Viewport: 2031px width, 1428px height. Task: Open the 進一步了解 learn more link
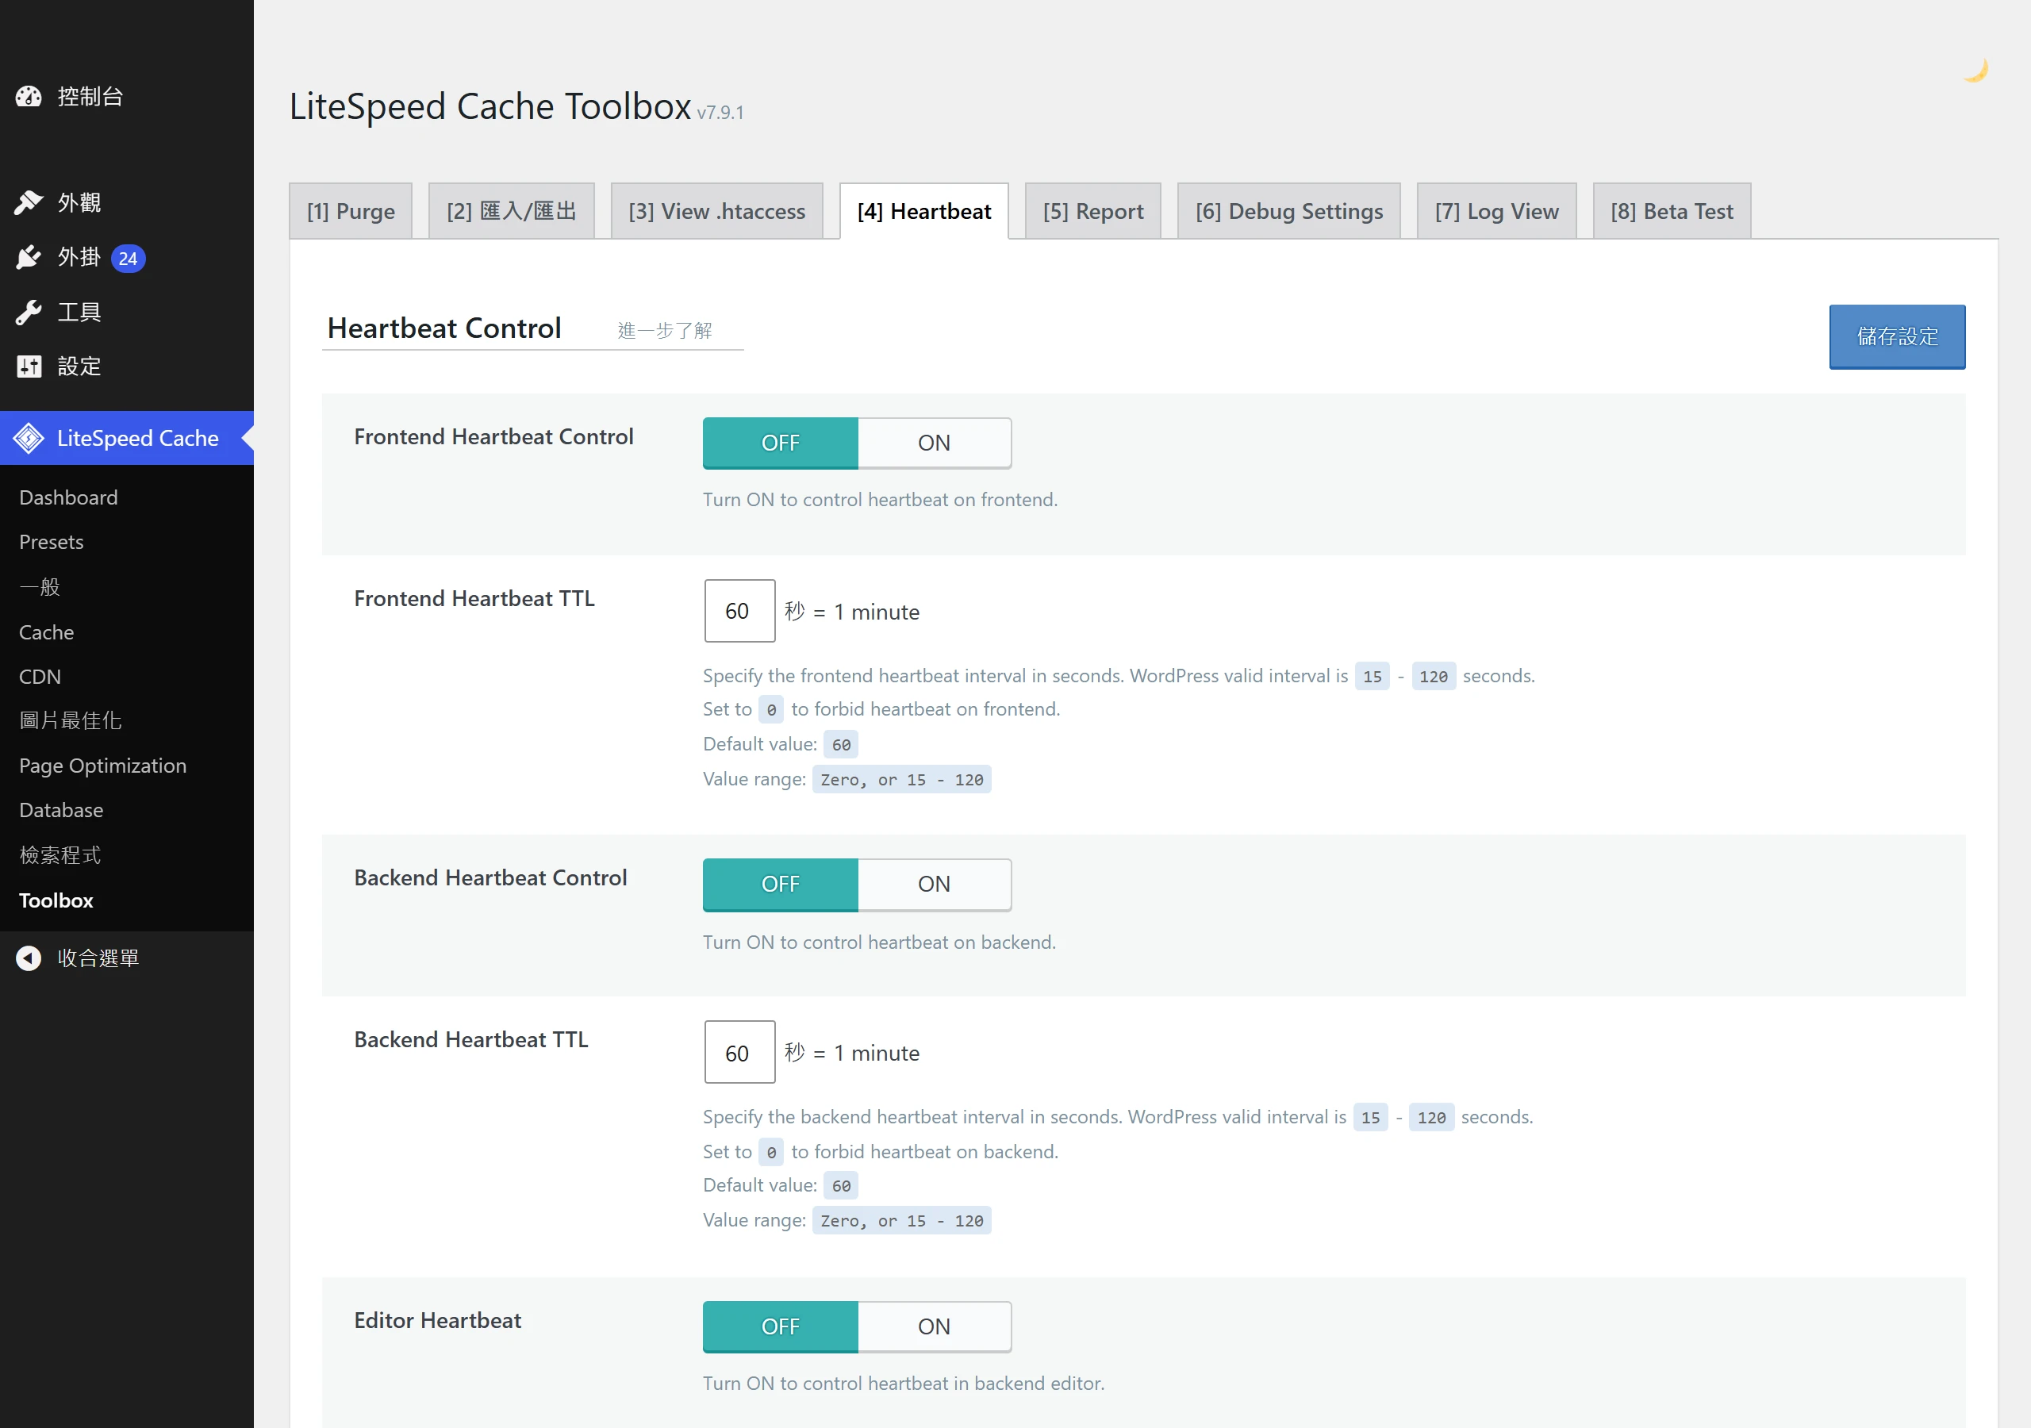(665, 331)
